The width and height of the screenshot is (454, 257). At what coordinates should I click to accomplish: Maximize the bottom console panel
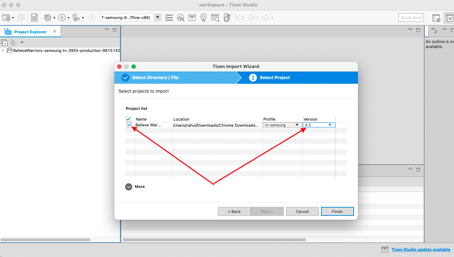tap(418, 169)
